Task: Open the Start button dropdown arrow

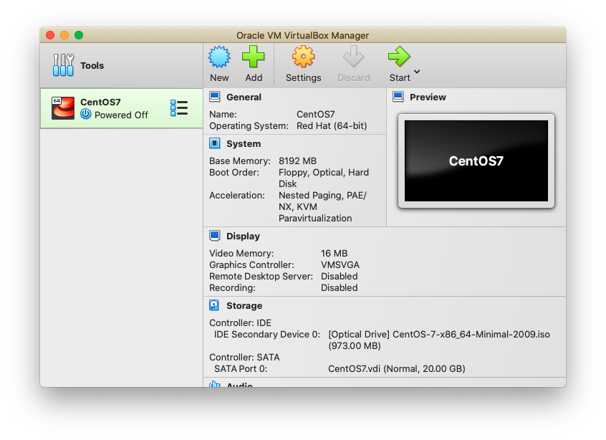Action: click(x=417, y=72)
